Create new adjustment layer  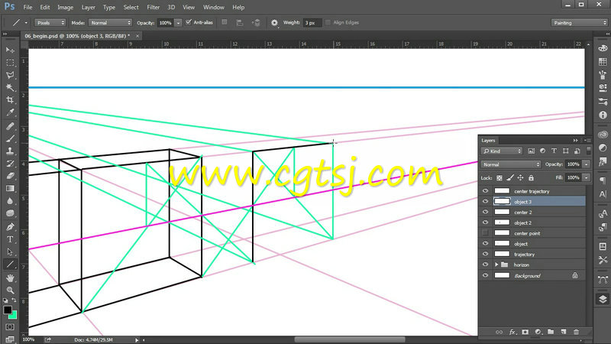coord(538,332)
